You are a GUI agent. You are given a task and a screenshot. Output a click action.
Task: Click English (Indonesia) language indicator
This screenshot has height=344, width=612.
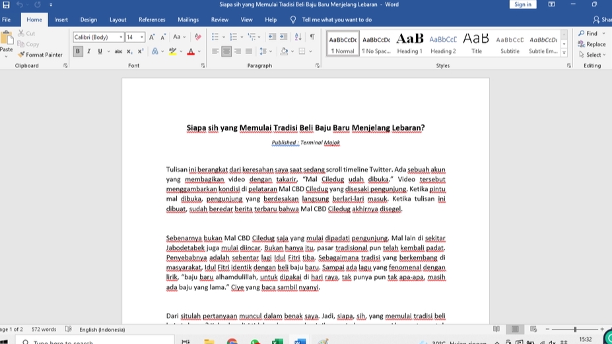(x=102, y=329)
